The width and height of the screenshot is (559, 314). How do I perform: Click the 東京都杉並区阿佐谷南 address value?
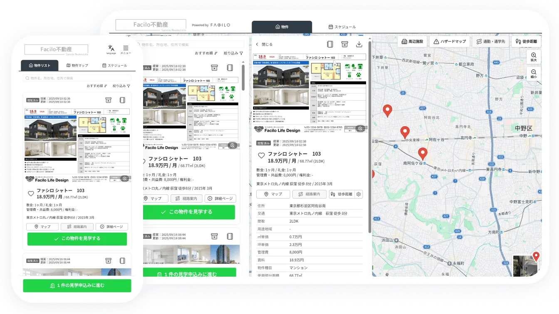307,206
